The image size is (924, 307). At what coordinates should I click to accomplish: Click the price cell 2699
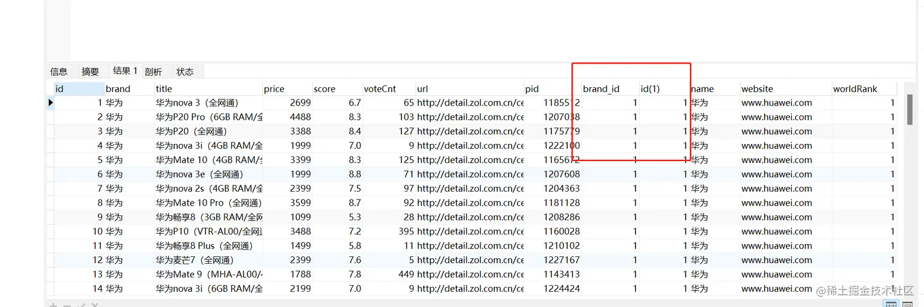coord(287,103)
